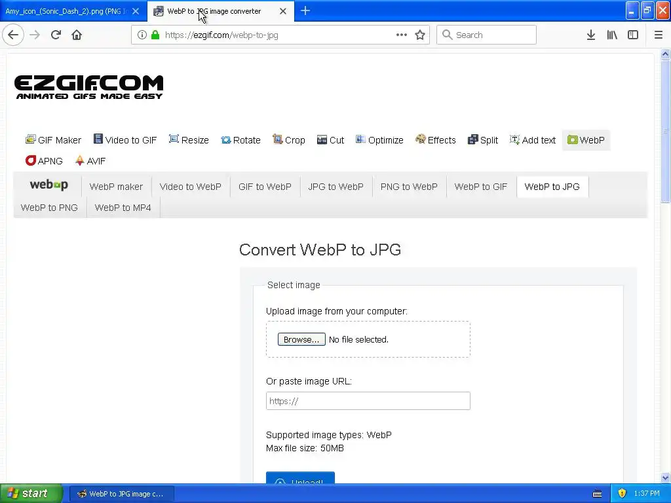This screenshot has height=503, width=671.
Task: Open the Optimize tool
Action: (379, 140)
